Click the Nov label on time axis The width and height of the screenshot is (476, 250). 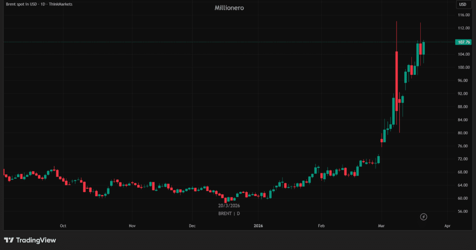click(x=132, y=226)
